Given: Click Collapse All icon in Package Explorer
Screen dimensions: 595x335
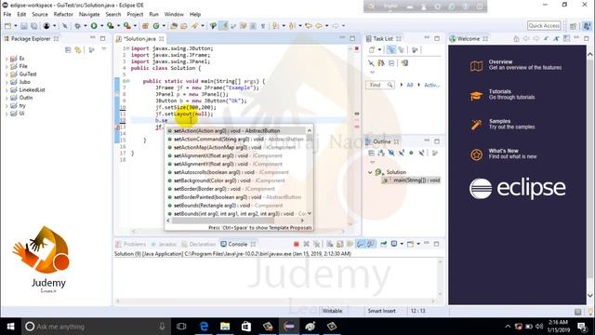Looking at the screenshot, I should pos(68,49).
